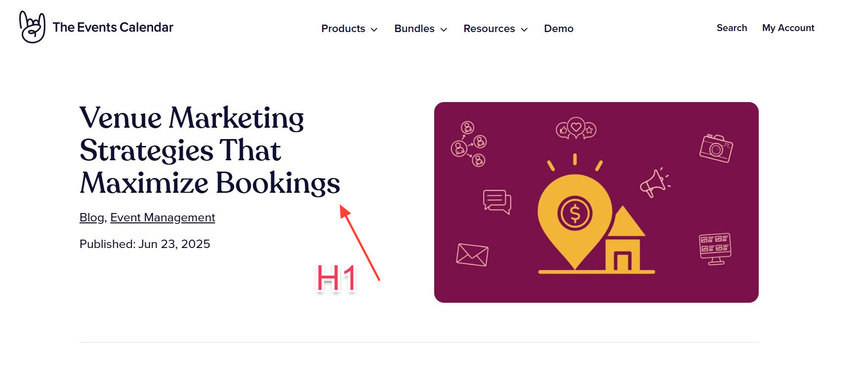This screenshot has width=860, height=391.
Task: Open the Search nav item
Action: coord(732,28)
